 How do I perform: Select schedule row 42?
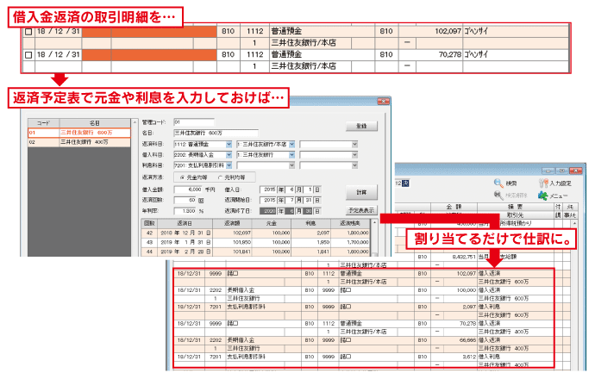point(256,233)
